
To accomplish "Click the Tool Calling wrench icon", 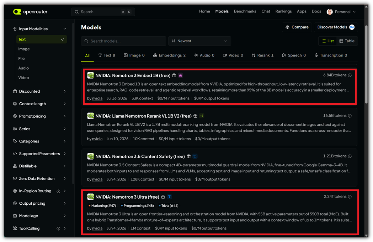I will pyautogui.click(x=15, y=228).
